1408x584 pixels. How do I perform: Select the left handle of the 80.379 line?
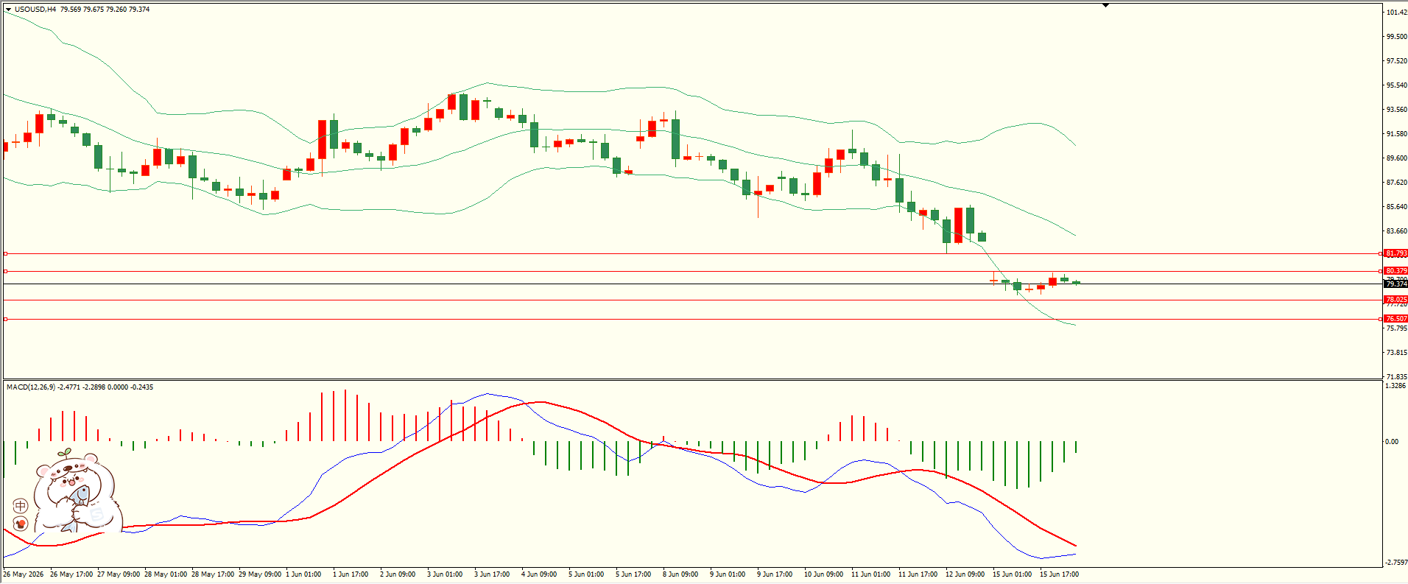pyautogui.click(x=5, y=271)
